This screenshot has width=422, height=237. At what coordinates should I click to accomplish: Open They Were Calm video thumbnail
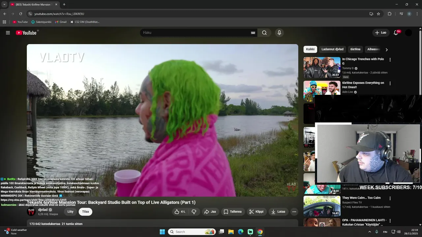(x=322, y=206)
